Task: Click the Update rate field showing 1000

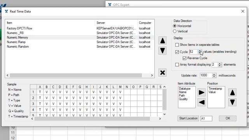Action: [x=206, y=75]
